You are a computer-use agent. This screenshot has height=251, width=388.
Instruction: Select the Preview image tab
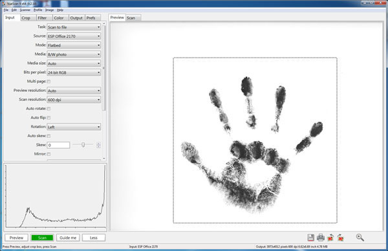117,17
